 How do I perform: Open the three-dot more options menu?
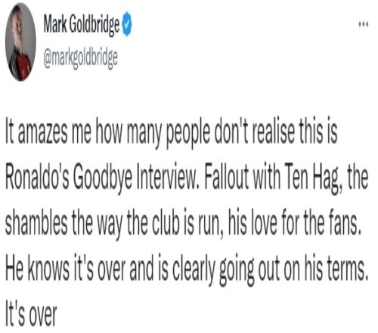364,24
